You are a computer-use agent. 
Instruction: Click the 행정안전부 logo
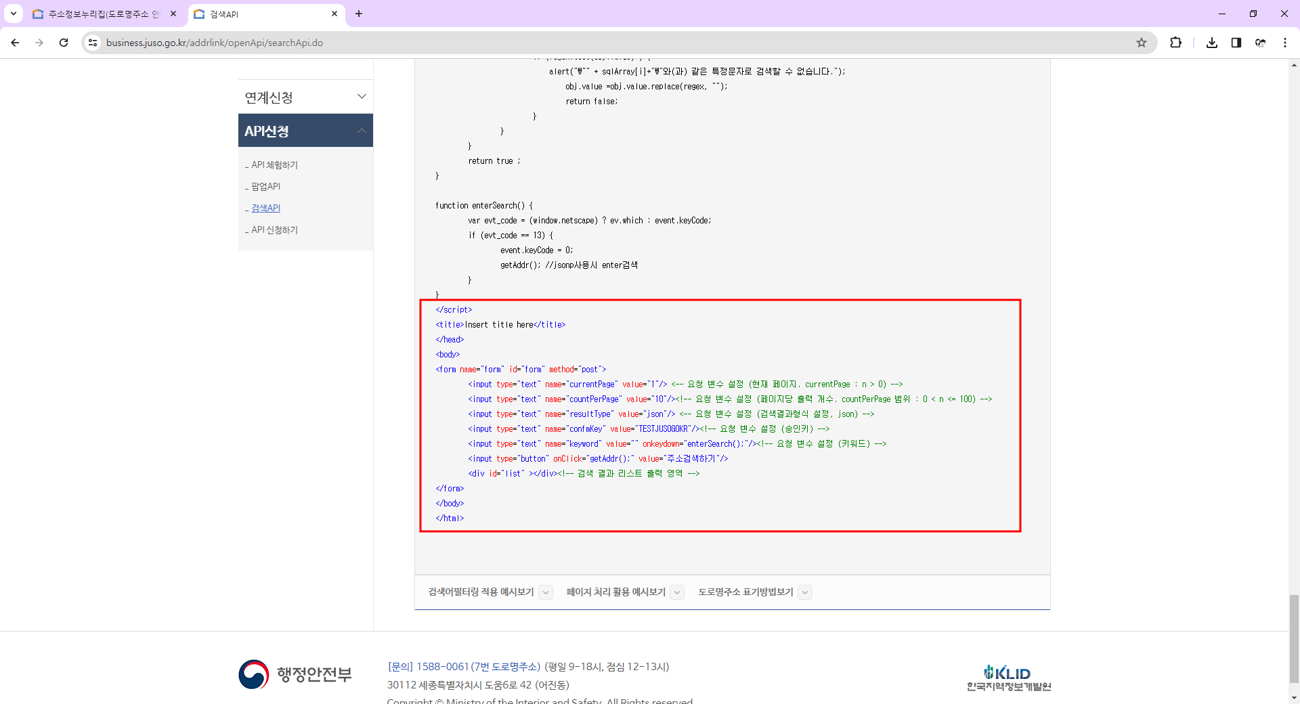[295, 674]
